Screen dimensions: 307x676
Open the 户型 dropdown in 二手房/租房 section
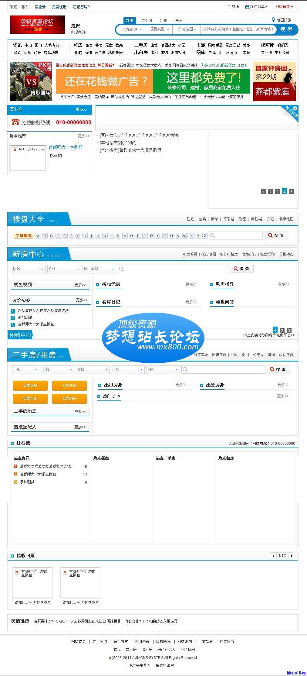(x=127, y=369)
